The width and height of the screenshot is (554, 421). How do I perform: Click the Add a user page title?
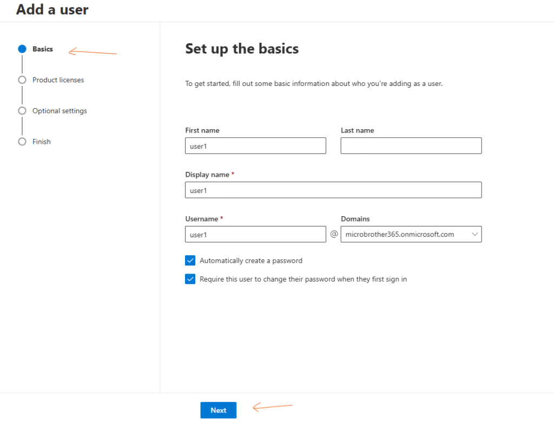coord(52,9)
